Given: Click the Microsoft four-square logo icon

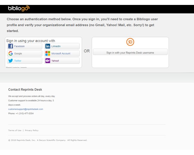Looking at the screenshot, I should 48,54.
